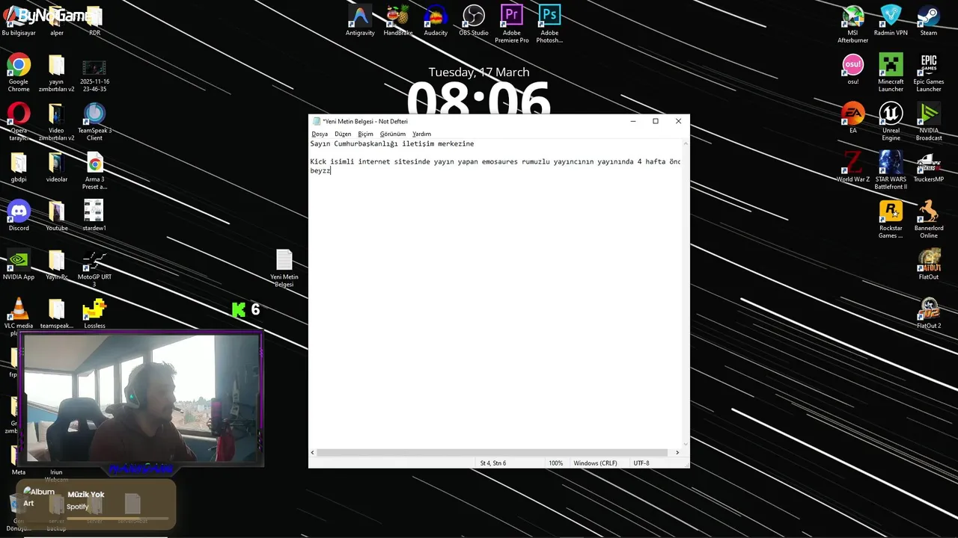Open the Audacity shortcut
Image resolution: width=958 pixels, height=538 pixels.
coord(436,20)
